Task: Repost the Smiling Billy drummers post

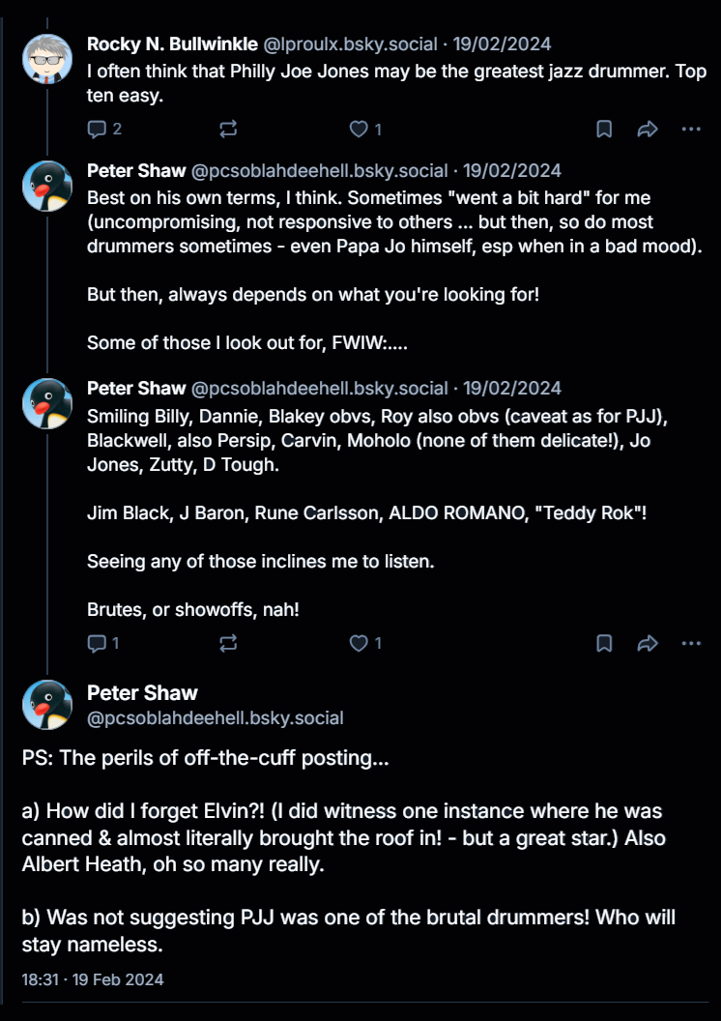Action: coord(229,643)
